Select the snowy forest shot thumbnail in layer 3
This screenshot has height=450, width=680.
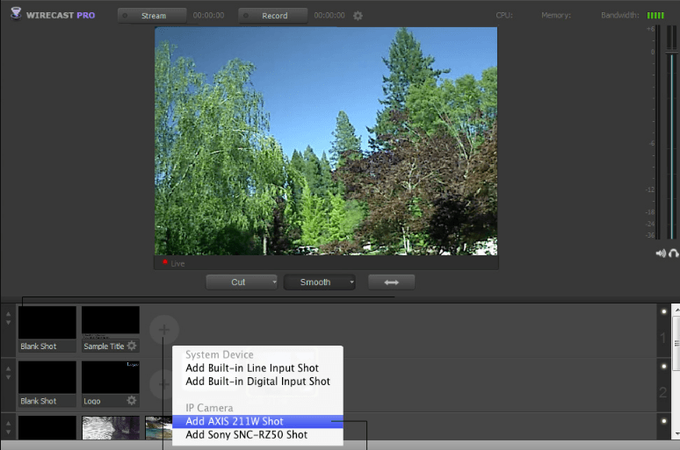click(x=111, y=428)
